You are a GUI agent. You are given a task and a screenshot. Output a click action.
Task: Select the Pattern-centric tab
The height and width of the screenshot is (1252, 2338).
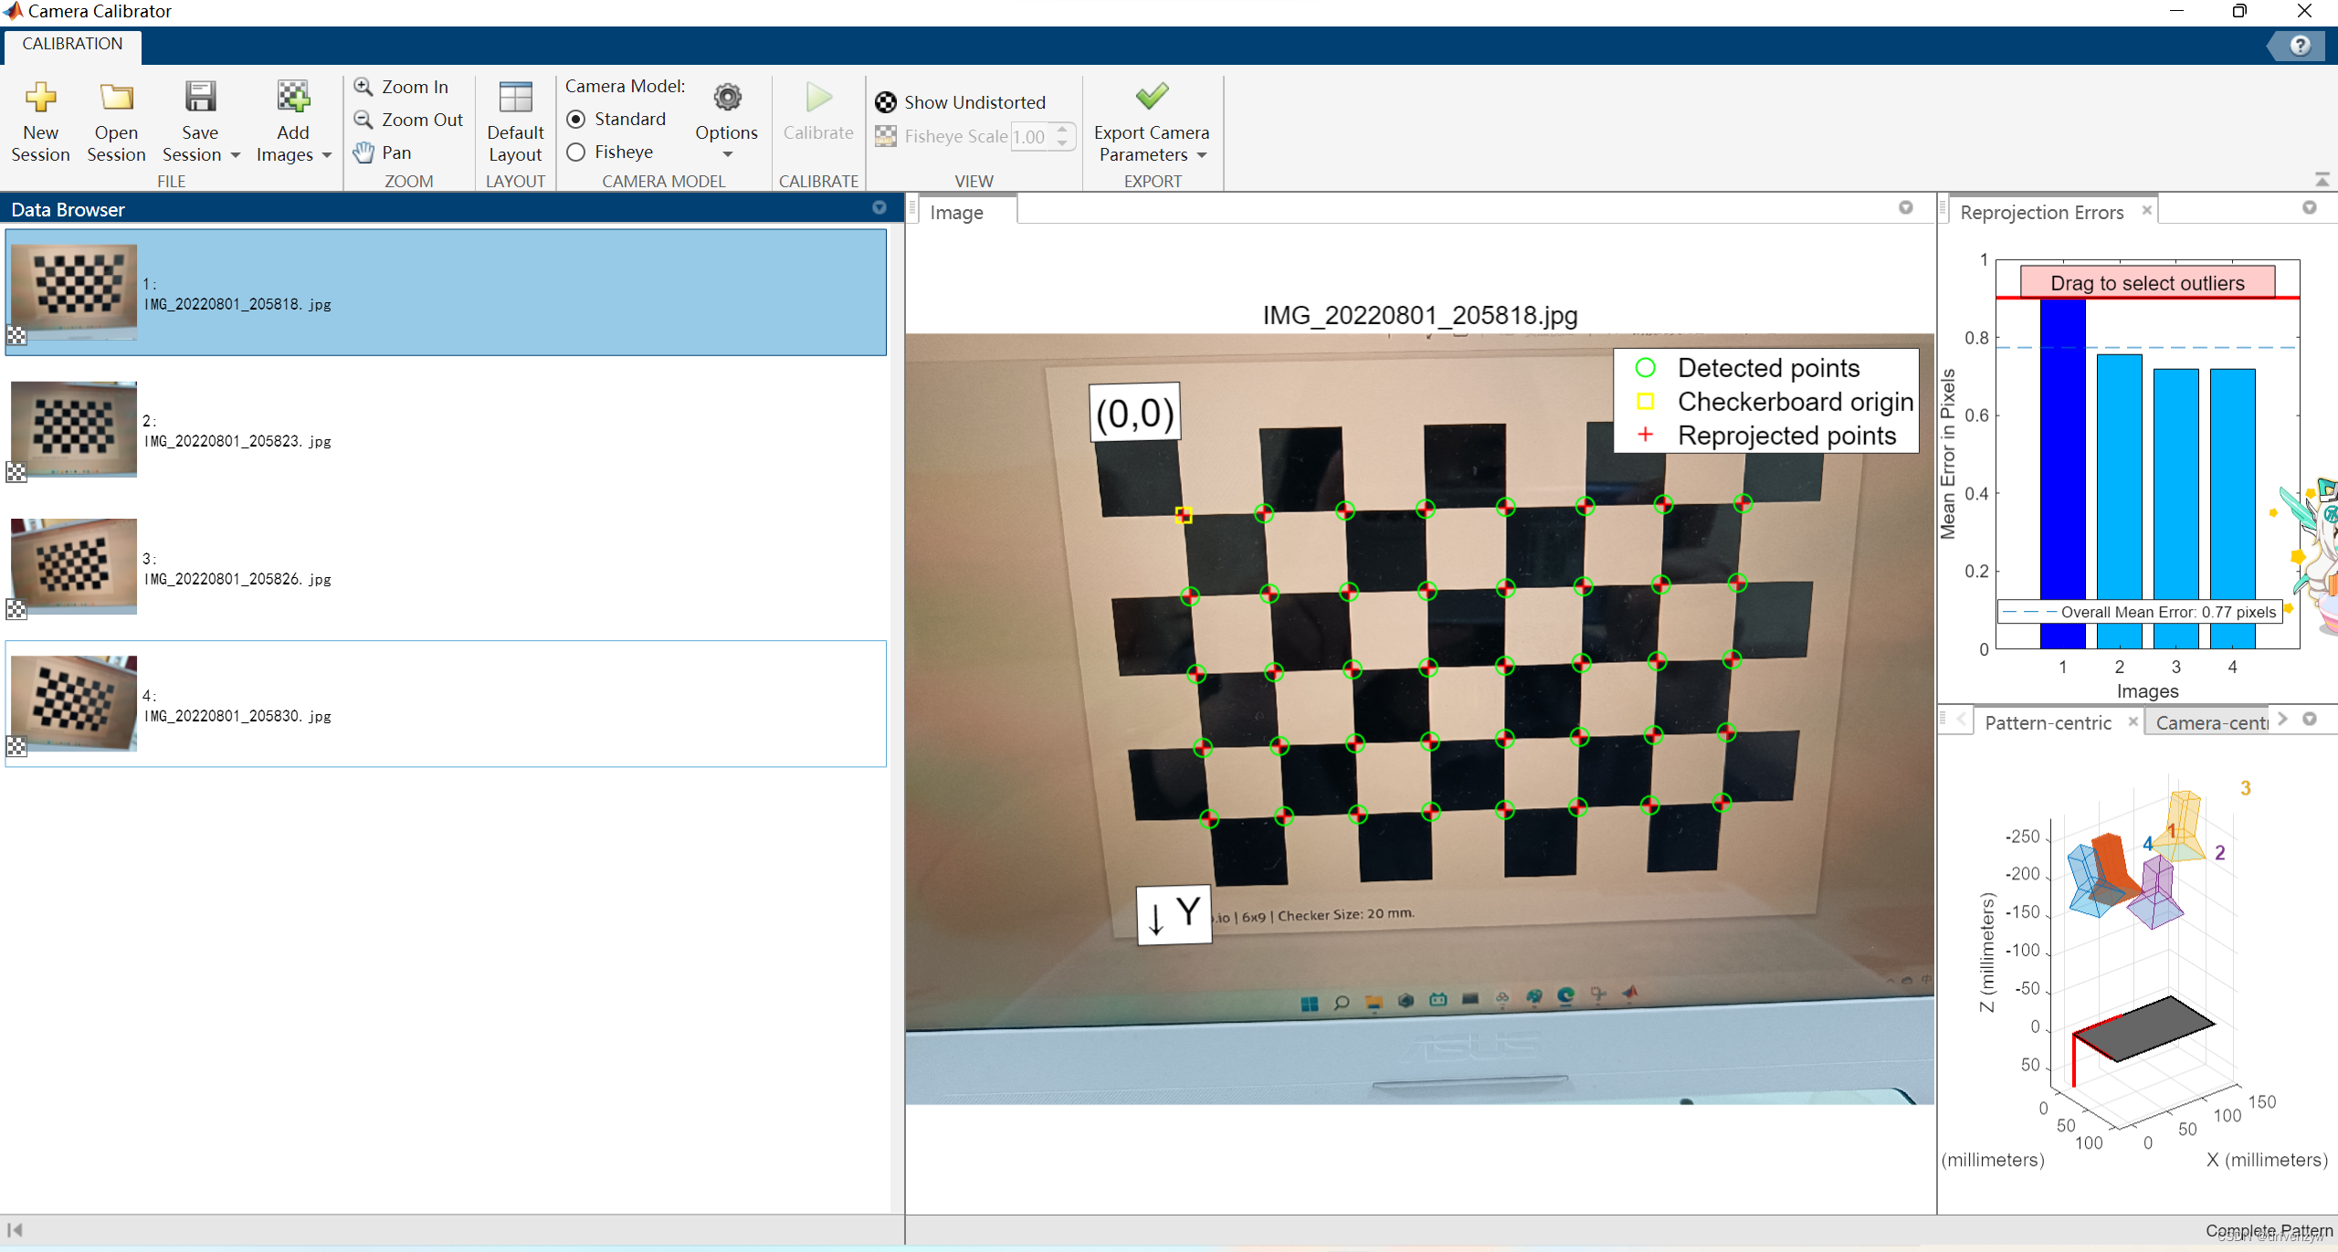2047,722
